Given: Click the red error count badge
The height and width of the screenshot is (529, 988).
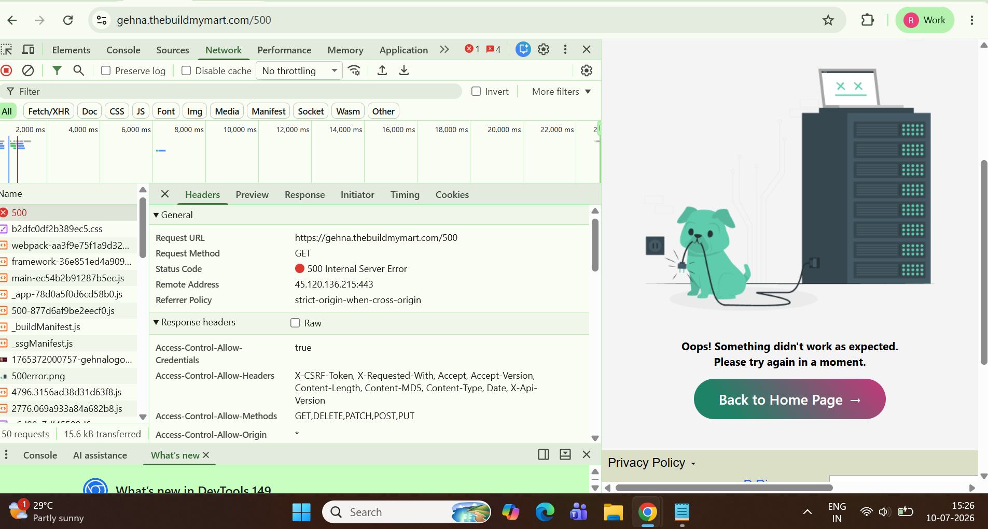Looking at the screenshot, I should (472, 49).
